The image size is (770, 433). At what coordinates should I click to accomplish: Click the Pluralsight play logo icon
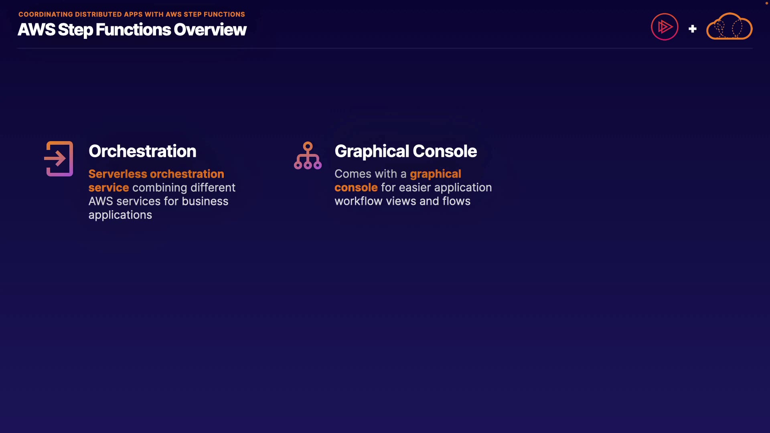tap(665, 27)
